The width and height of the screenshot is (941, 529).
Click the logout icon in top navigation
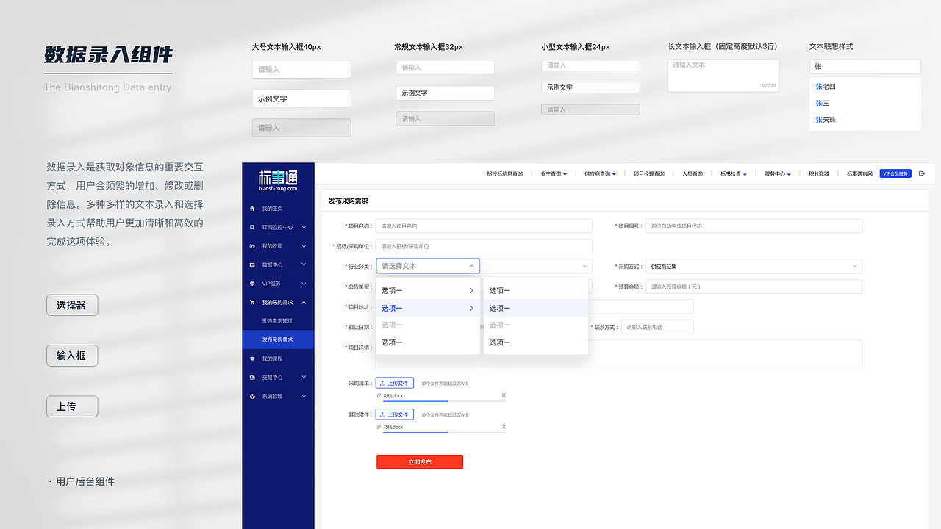922,174
